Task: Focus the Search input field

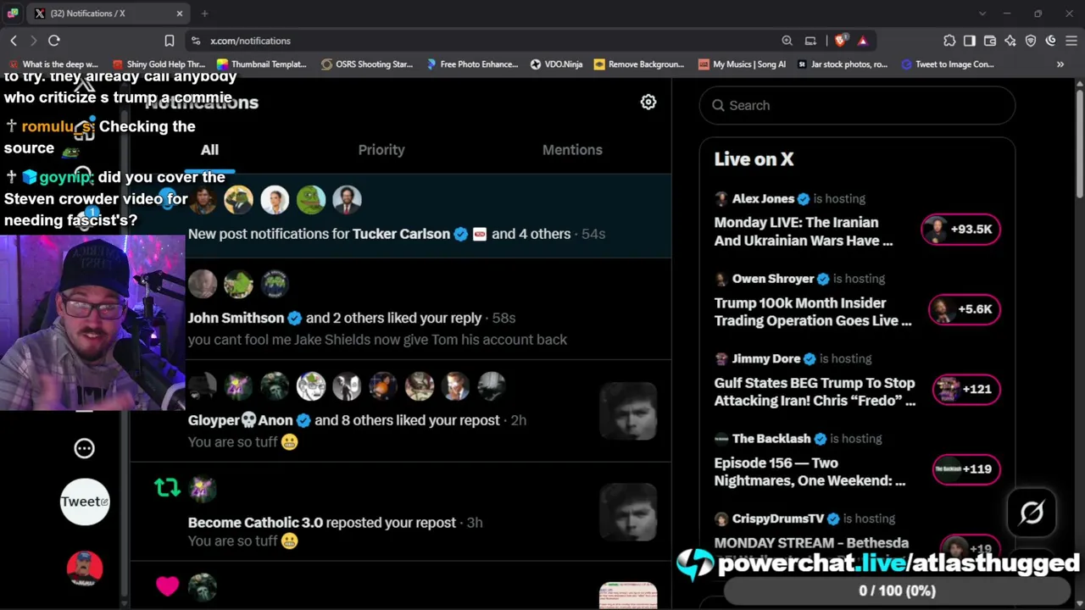Action: pyautogui.click(x=857, y=105)
